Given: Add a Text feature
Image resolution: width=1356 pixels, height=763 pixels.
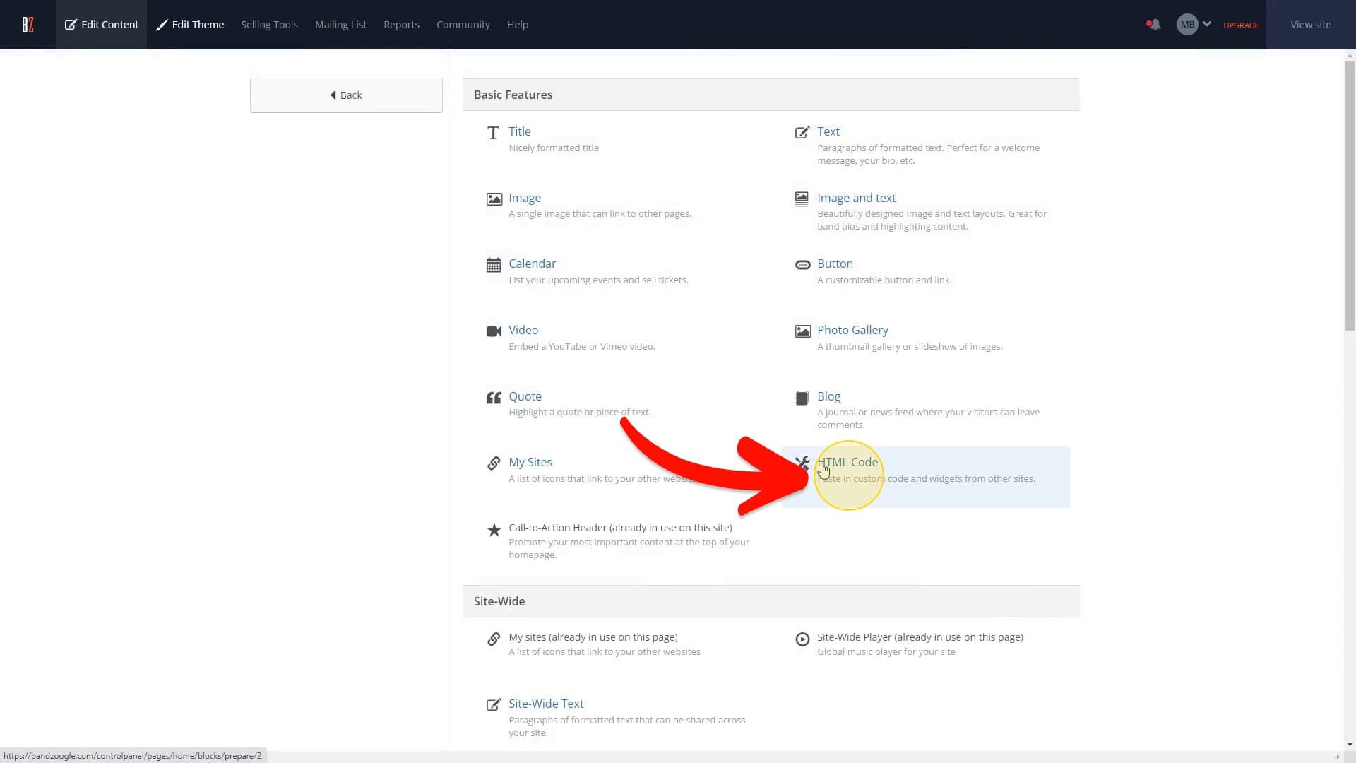Looking at the screenshot, I should [828, 131].
